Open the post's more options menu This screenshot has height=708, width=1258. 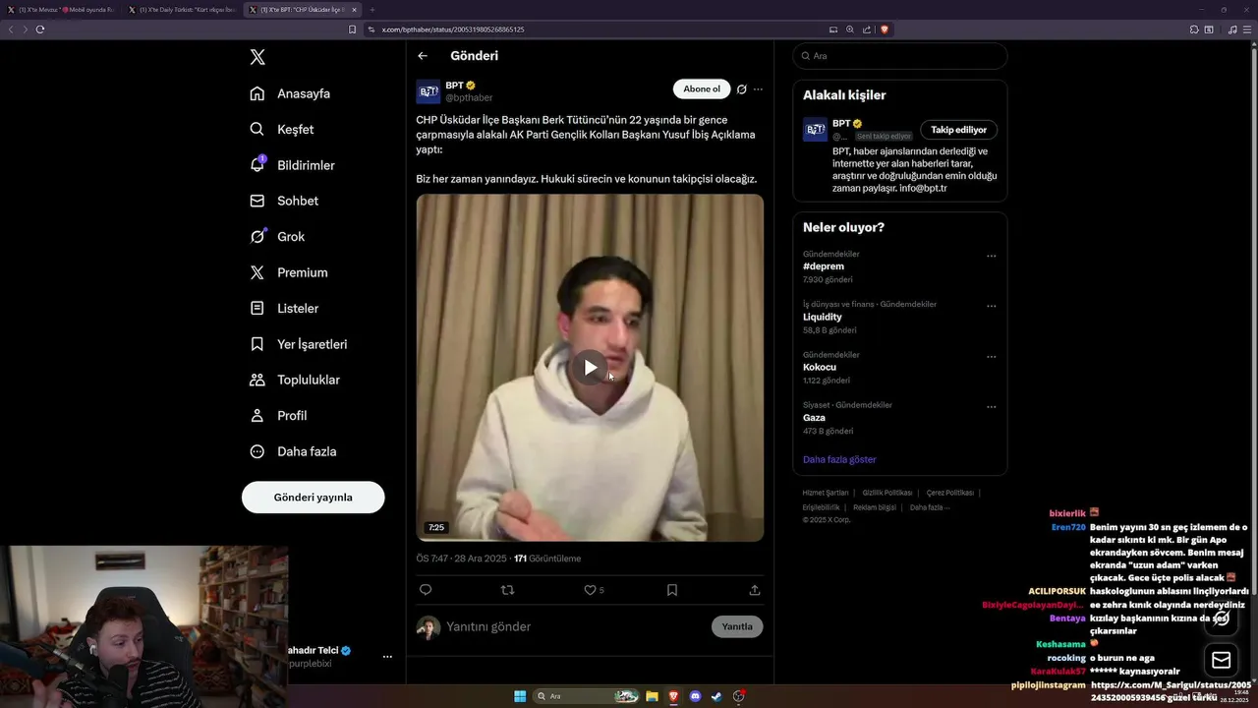758,89
